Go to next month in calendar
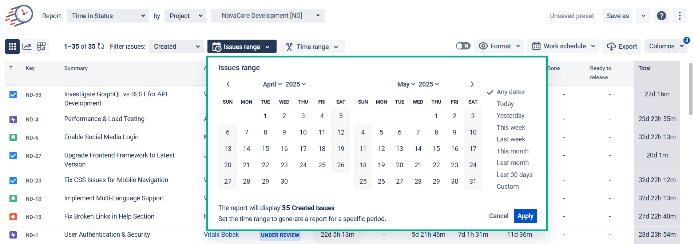Viewport: 694px width, 244px height. pos(472,84)
